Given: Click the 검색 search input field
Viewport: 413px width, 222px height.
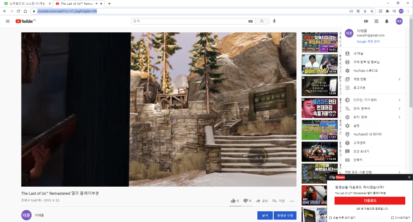Looking at the screenshot, I should click(x=190, y=21).
